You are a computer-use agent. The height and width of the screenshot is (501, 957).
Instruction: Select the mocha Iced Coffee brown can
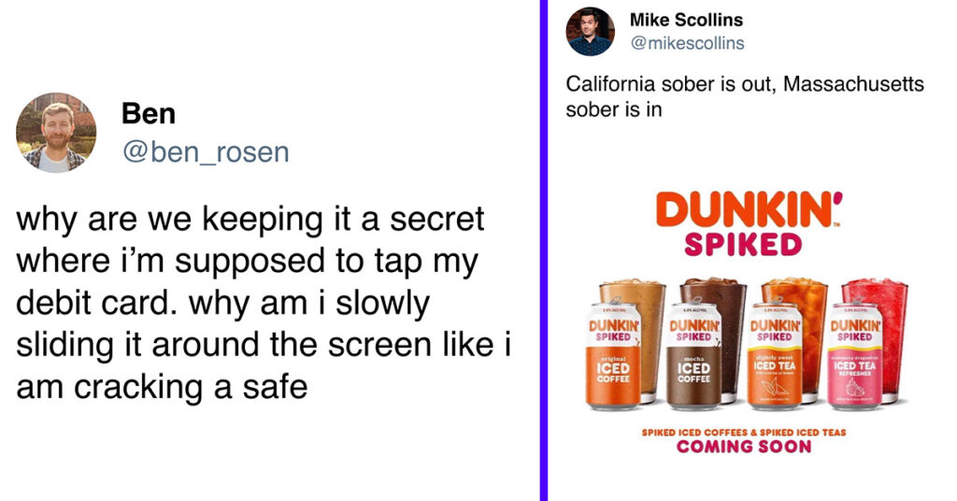[693, 355]
